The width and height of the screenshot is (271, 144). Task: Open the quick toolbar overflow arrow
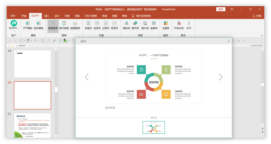pos(244,41)
